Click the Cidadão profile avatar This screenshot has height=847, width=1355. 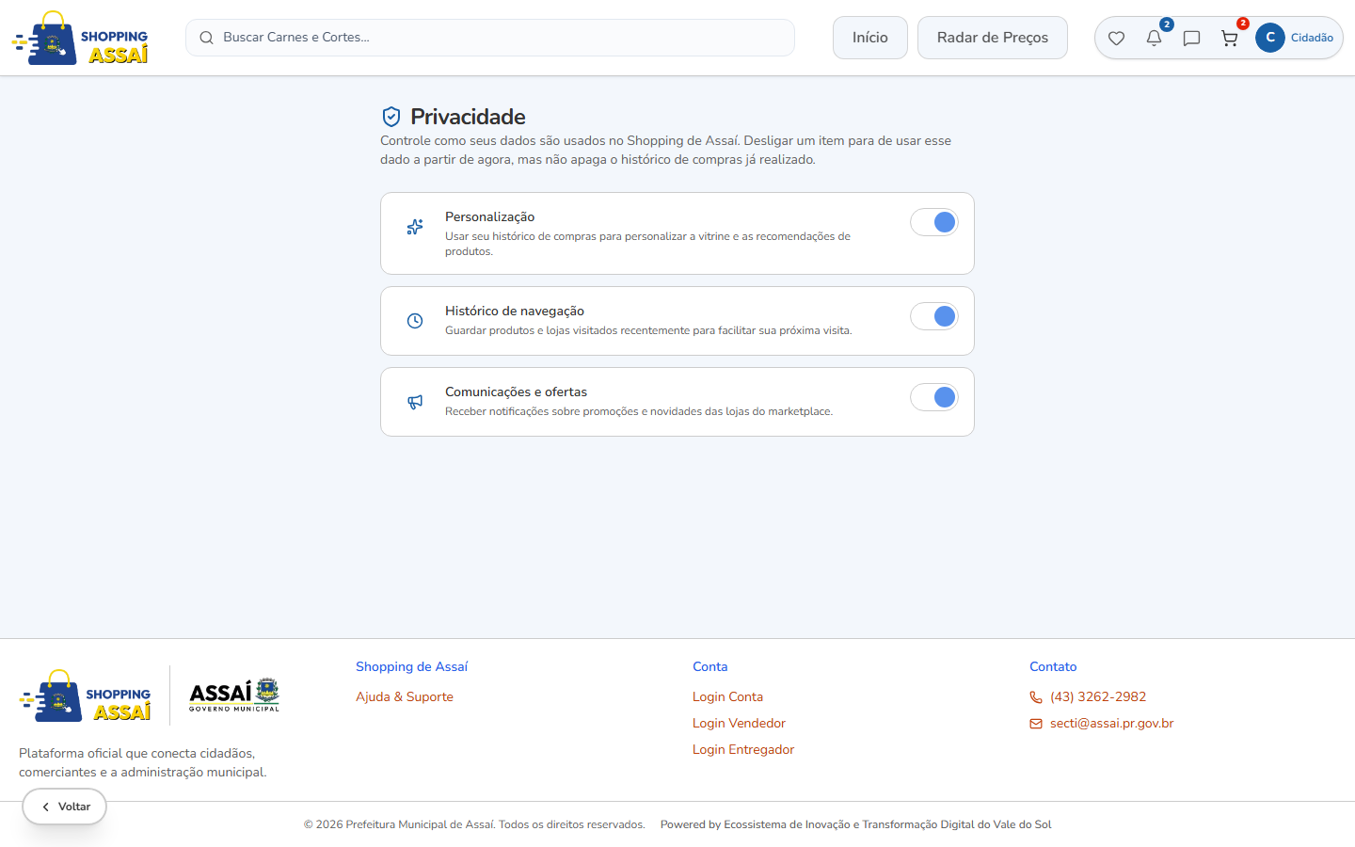(x=1269, y=38)
